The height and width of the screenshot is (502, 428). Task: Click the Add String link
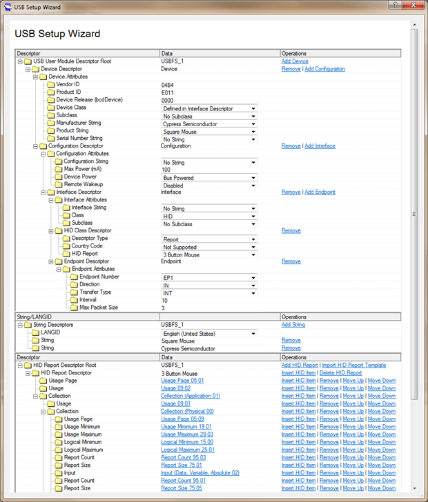pos(293,325)
